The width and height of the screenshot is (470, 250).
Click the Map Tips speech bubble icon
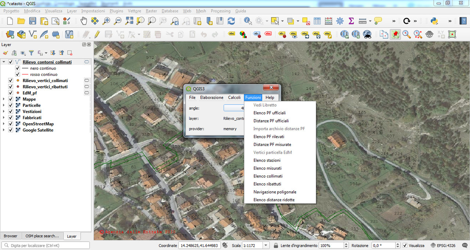click(378, 21)
